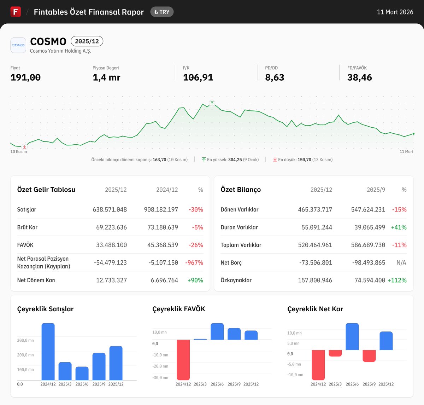Click the Satışlar row label

(x=26, y=209)
